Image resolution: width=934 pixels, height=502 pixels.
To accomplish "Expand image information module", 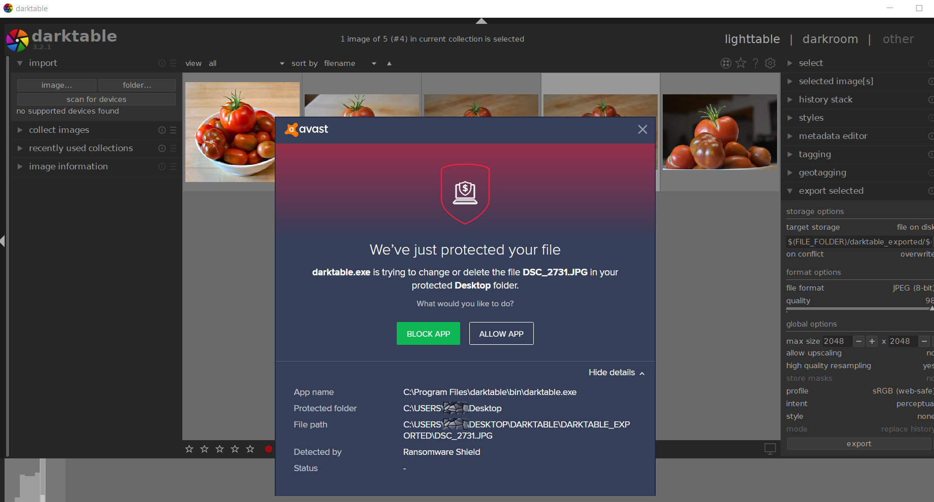I will (20, 167).
